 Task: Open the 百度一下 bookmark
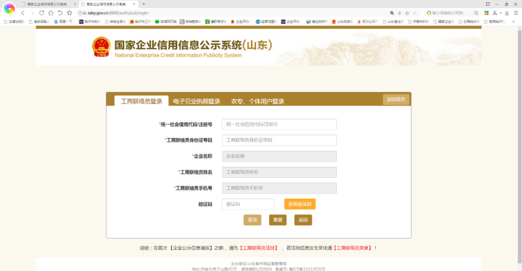[x=63, y=22]
